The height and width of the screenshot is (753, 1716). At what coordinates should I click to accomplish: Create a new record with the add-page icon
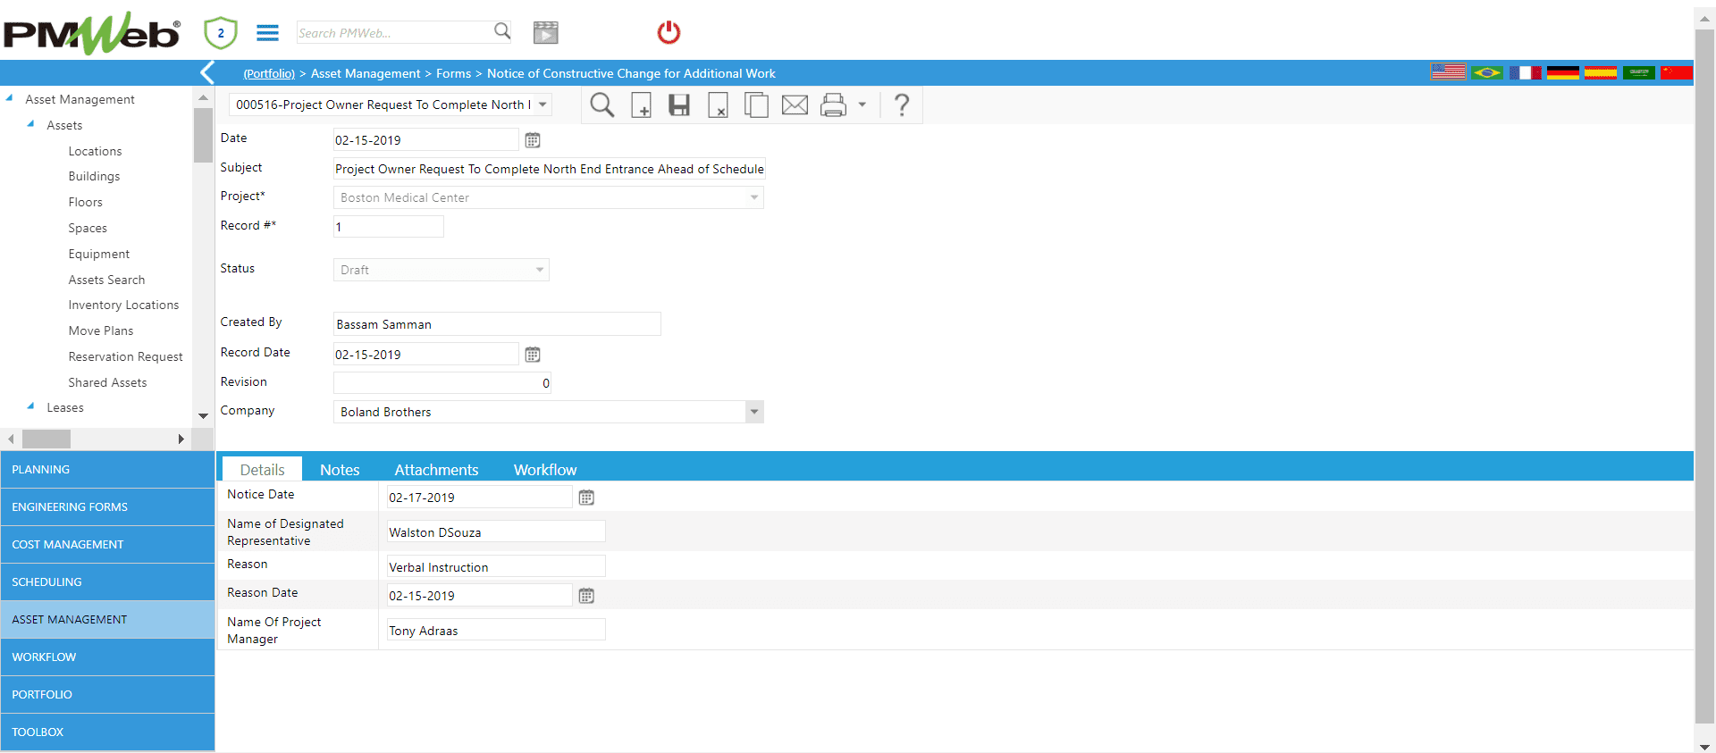641,105
